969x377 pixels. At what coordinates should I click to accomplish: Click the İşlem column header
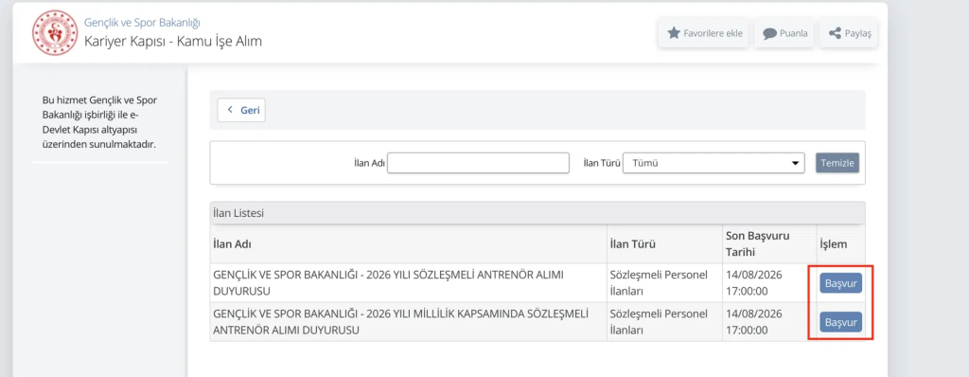840,243
